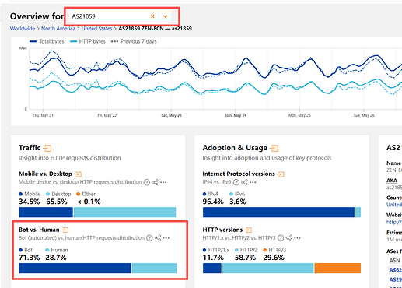Toggle the Other legend item in Traffic
The height and width of the screenshot is (288, 402).
click(86, 194)
